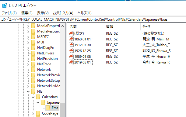Image resolution: width=186 pixels, height=117 pixels.
Task: Select the NetTrace folder icon
Action: coord(33,64)
